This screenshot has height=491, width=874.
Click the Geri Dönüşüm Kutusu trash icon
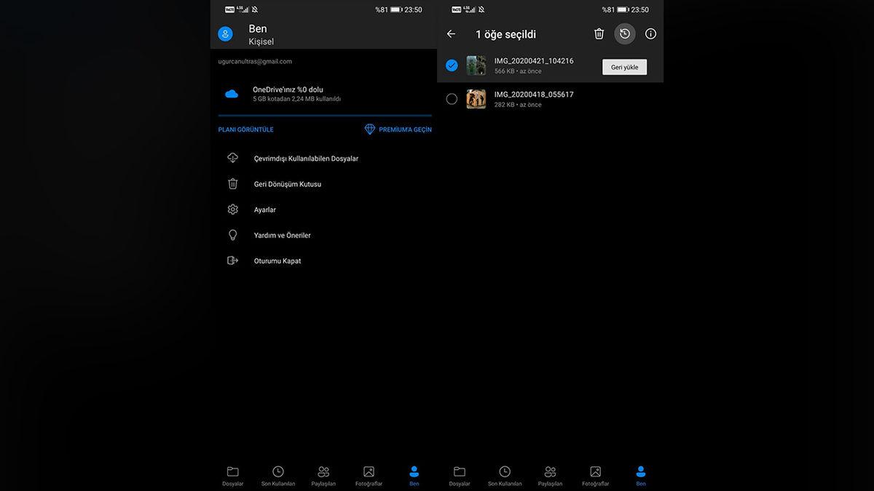233,184
